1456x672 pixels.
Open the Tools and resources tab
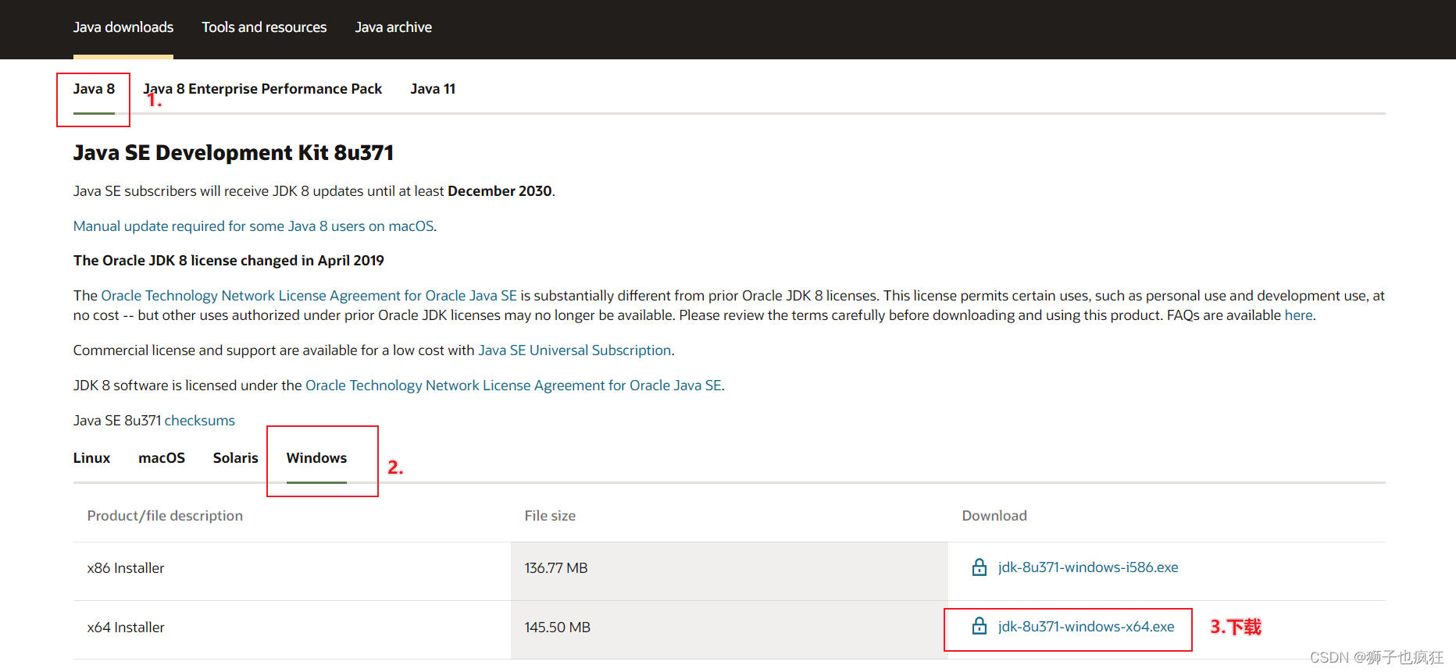(x=264, y=27)
